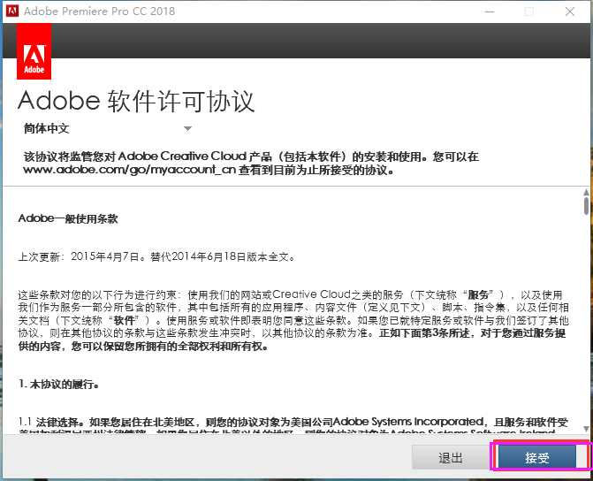
Task: Click the 'Adobe一般使用条款' heading
Action: coord(68,218)
